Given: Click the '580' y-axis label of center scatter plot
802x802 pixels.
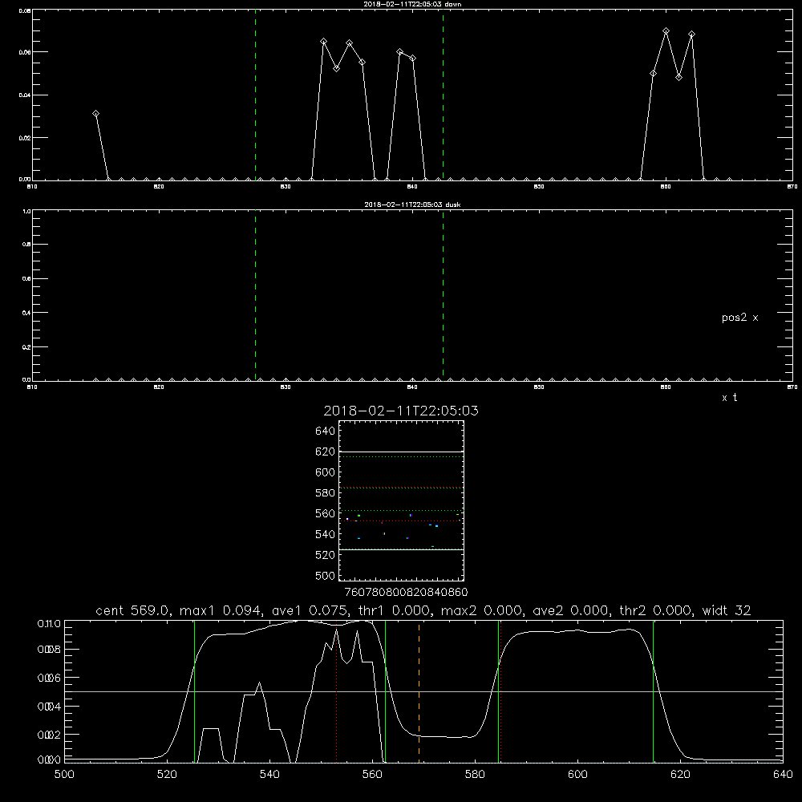Looking at the screenshot, I should click(x=326, y=493).
